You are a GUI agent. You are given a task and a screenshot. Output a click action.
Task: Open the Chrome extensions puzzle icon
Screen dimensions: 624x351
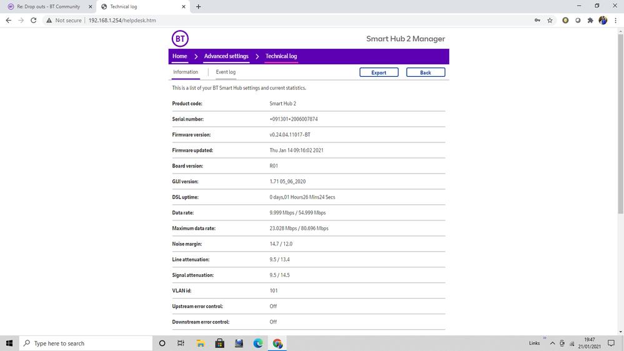pyautogui.click(x=590, y=21)
